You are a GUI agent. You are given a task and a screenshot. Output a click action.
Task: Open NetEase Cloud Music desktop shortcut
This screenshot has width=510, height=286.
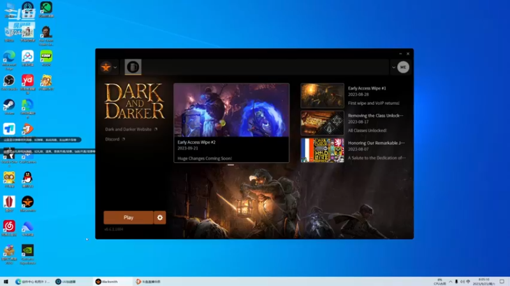click(x=9, y=228)
